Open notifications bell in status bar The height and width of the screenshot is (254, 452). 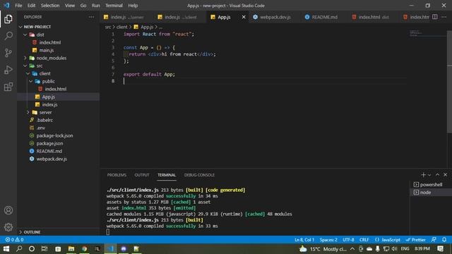click(444, 240)
